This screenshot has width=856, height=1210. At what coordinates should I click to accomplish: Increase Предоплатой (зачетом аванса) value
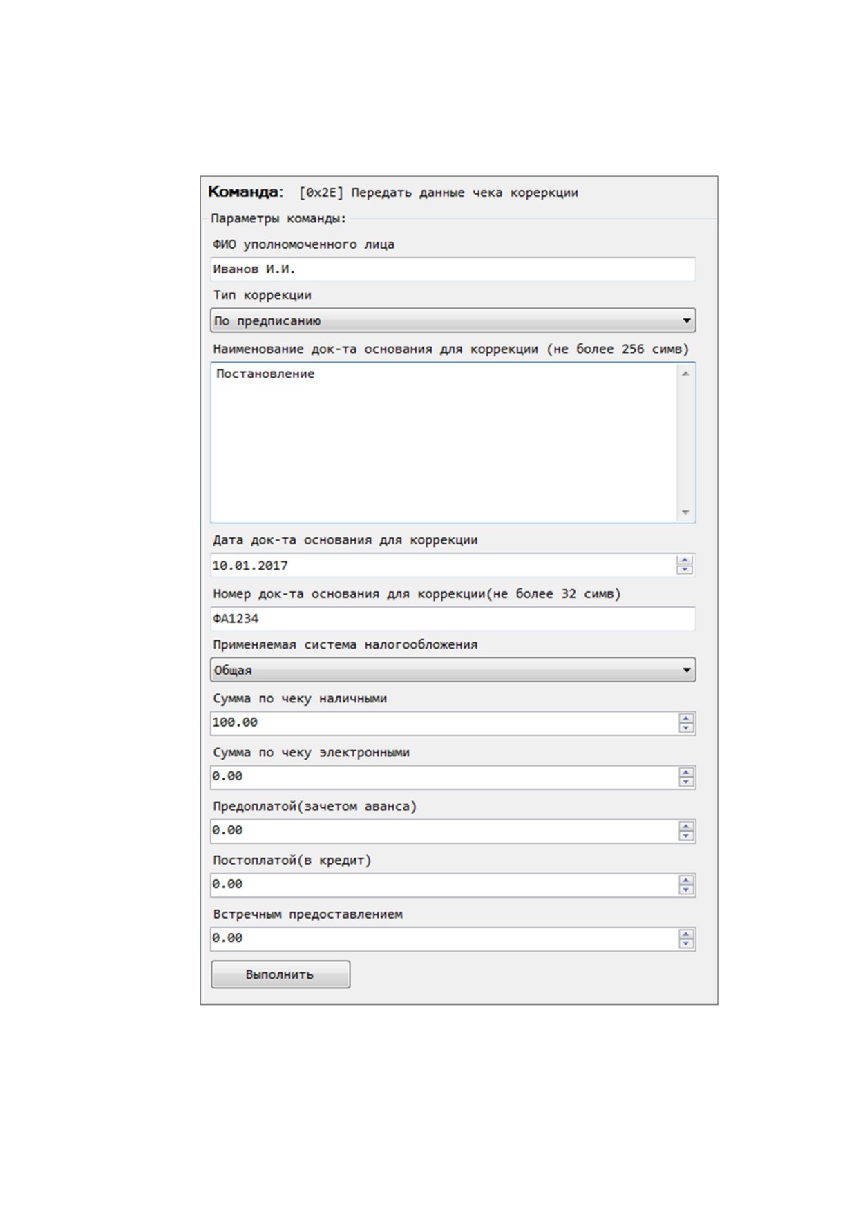(x=686, y=826)
